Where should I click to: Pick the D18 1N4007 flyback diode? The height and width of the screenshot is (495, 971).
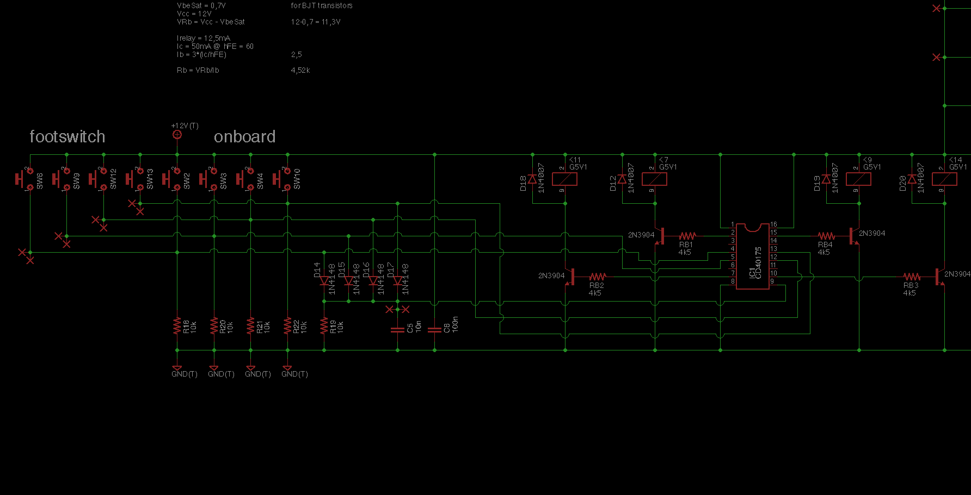(x=532, y=179)
